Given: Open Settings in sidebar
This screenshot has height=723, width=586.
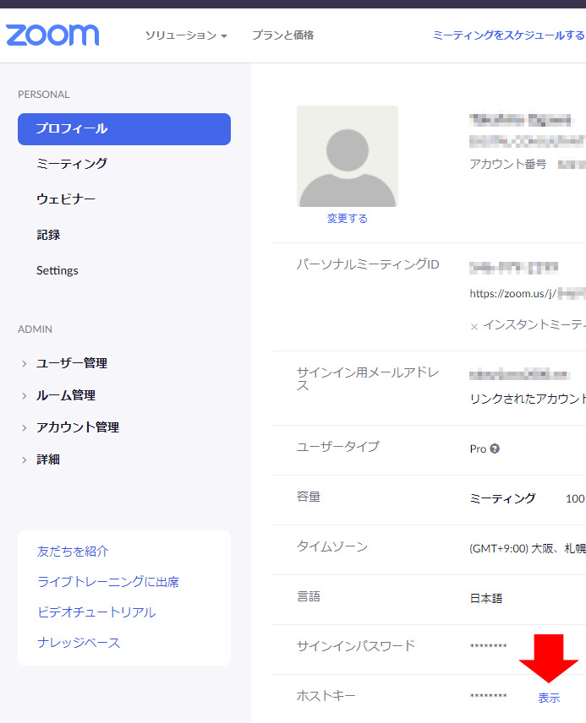Looking at the screenshot, I should coord(57,270).
